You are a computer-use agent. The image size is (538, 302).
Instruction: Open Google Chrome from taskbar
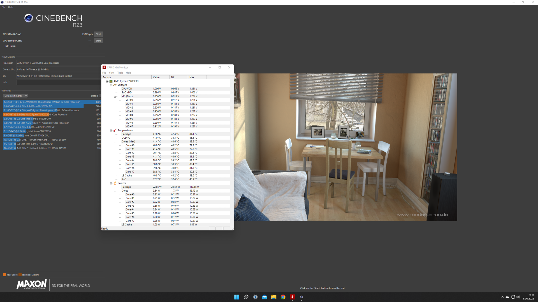pos(283,297)
